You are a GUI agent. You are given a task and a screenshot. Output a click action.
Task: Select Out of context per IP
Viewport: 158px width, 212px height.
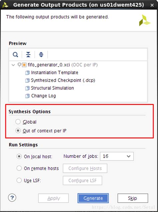point(18,131)
